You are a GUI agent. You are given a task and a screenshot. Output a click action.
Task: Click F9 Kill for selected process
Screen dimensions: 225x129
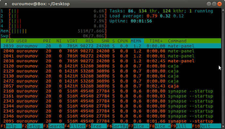click(x=181, y=126)
